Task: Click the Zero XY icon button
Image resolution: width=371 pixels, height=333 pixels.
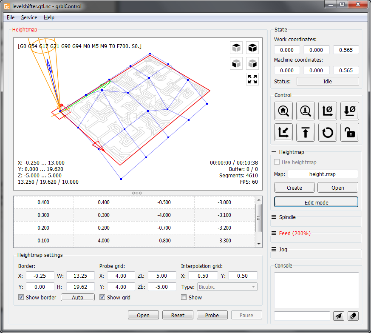Action: click(x=327, y=111)
